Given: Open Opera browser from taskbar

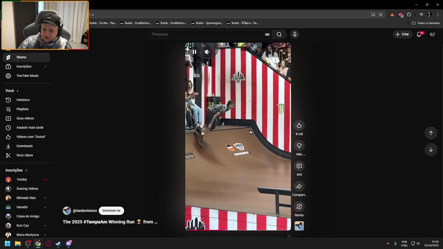Looking at the screenshot, I should click(48, 243).
